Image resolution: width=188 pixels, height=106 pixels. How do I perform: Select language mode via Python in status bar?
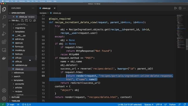click(x=172, y=105)
